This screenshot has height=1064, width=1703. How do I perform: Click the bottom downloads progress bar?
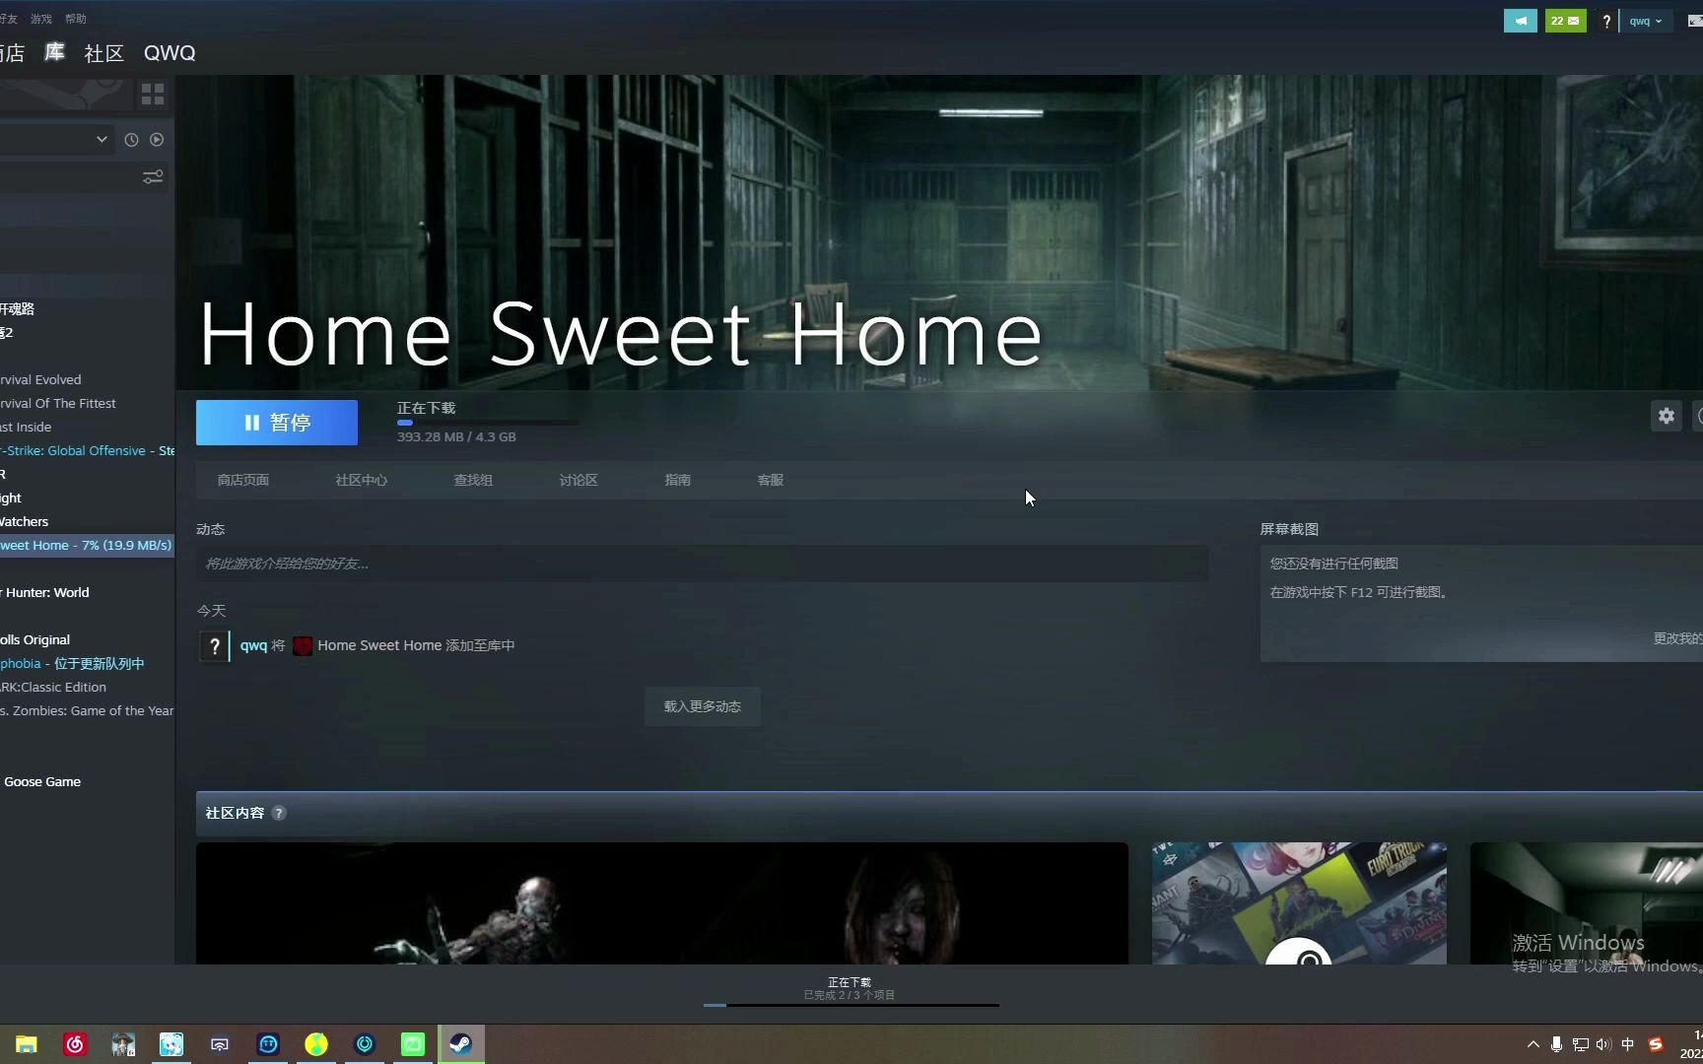851,1005
